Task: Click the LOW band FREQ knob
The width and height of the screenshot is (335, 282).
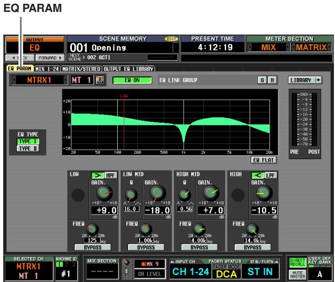Action: click(92, 229)
